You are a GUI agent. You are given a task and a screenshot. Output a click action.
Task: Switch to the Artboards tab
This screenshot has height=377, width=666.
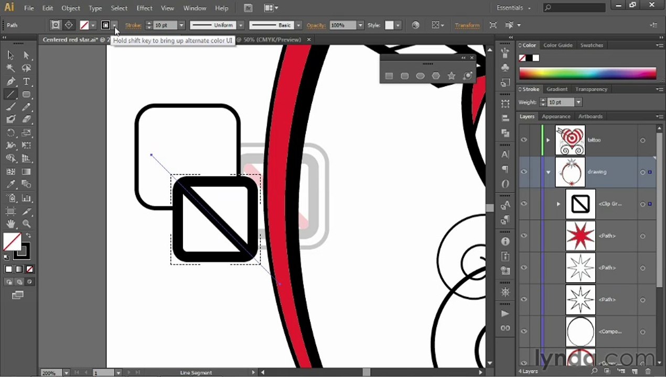(590, 116)
